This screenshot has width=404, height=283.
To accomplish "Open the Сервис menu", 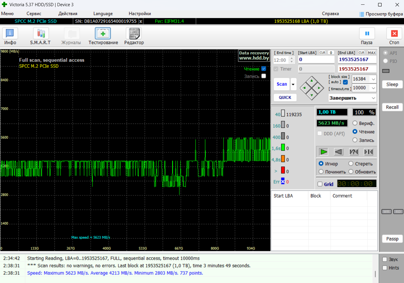I will pos(34,14).
